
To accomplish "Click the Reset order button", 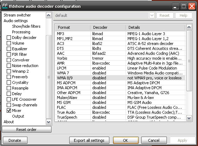I will point(26,130).
